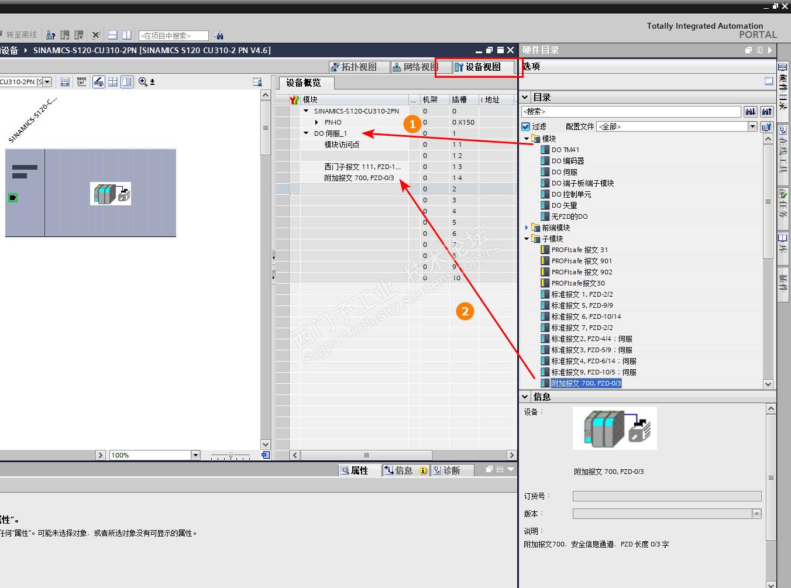The width and height of the screenshot is (791, 588).
Task: Toggle the 过滤 filter checkbox
Action: click(x=525, y=126)
